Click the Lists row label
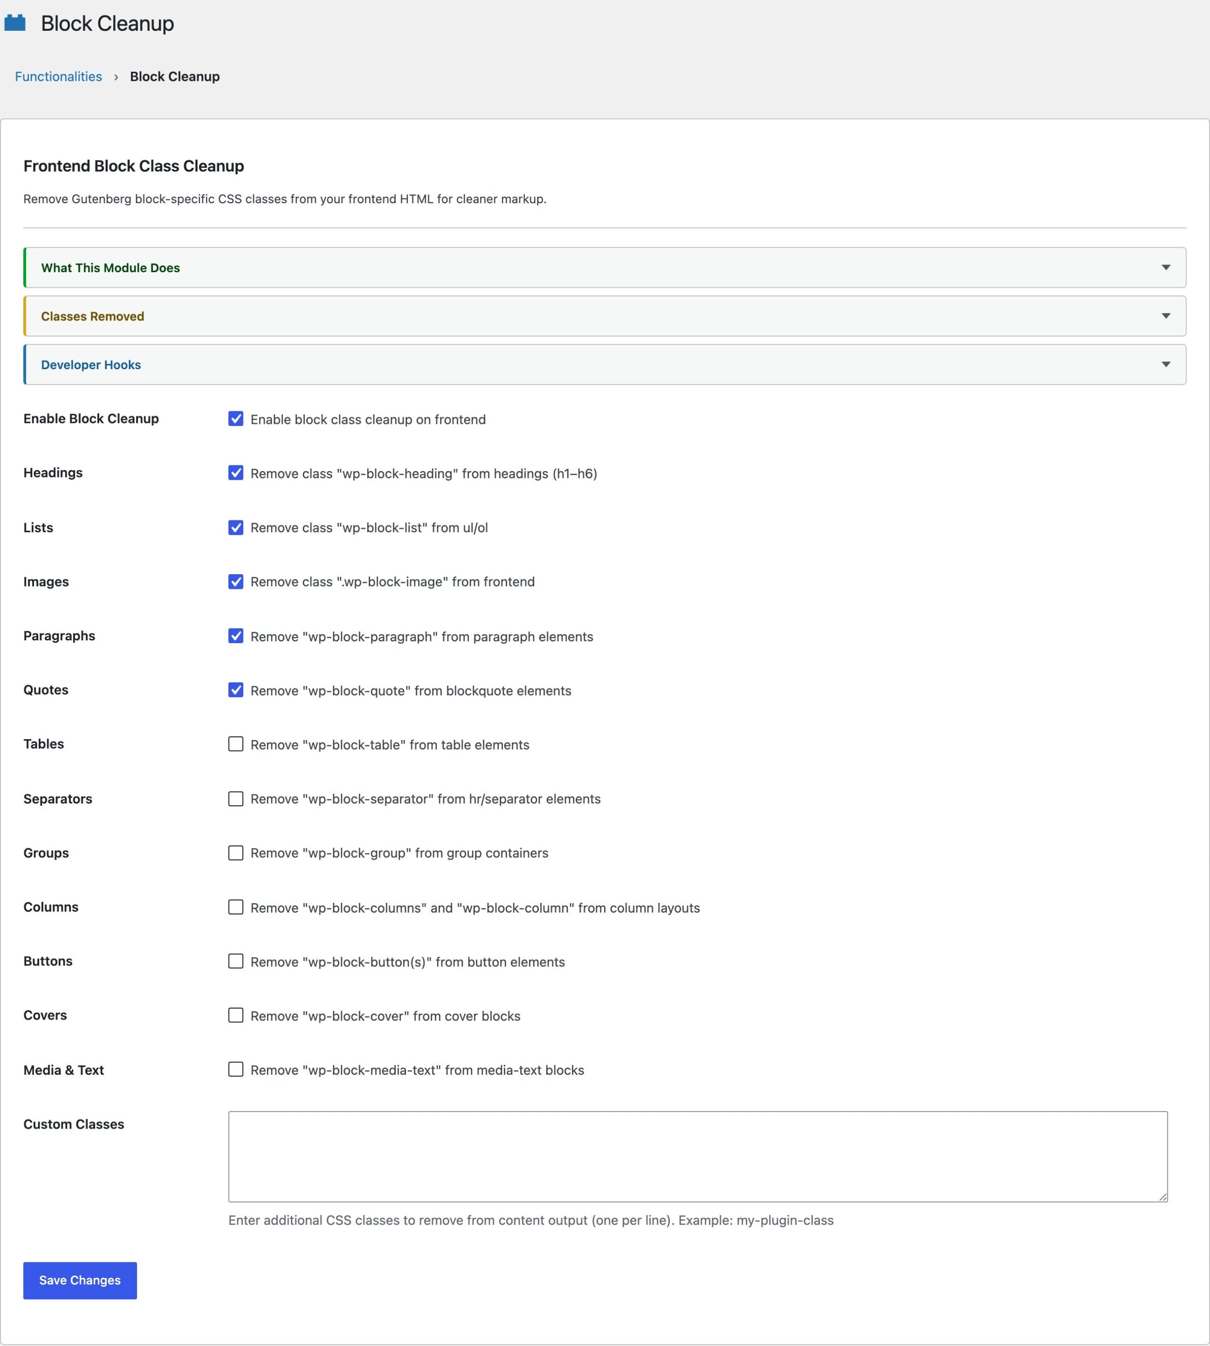Viewport: 1210px width, 1346px height. pos(39,528)
